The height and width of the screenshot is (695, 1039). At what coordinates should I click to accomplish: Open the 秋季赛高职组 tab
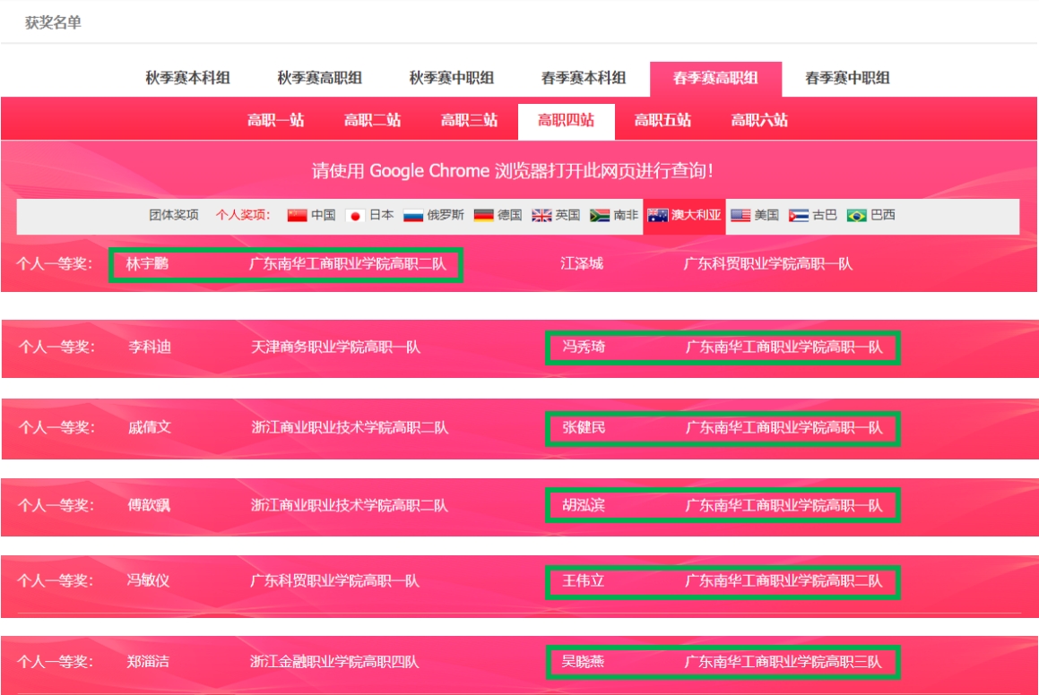tap(319, 79)
